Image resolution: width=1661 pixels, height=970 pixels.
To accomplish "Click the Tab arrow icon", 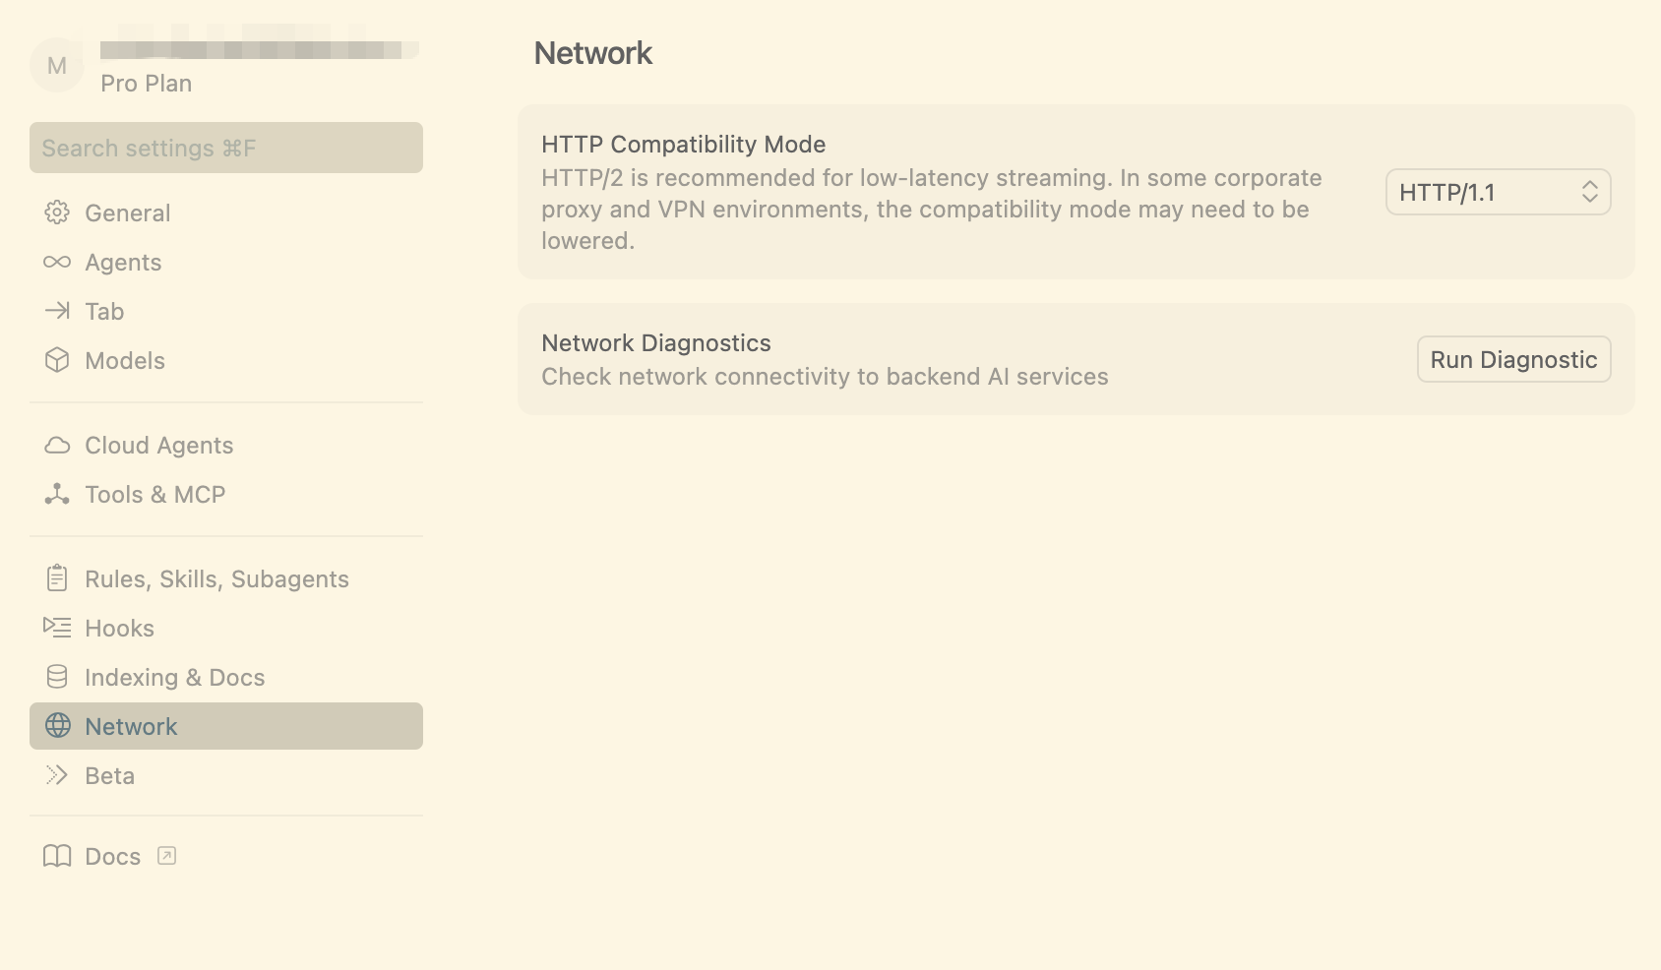I will (x=57, y=311).
